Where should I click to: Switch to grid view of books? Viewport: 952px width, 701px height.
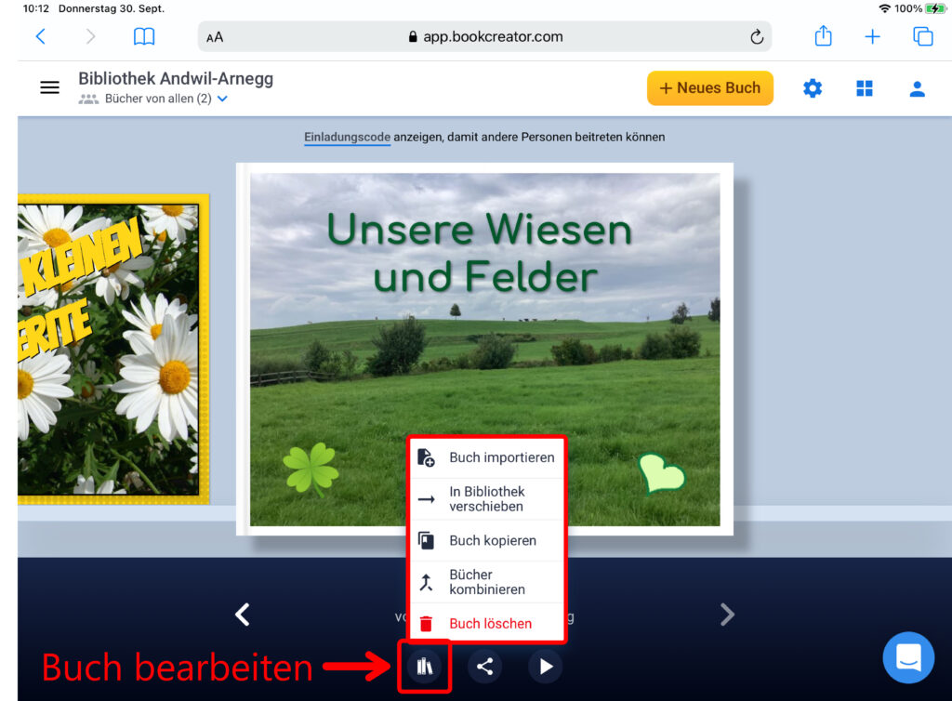[865, 88]
